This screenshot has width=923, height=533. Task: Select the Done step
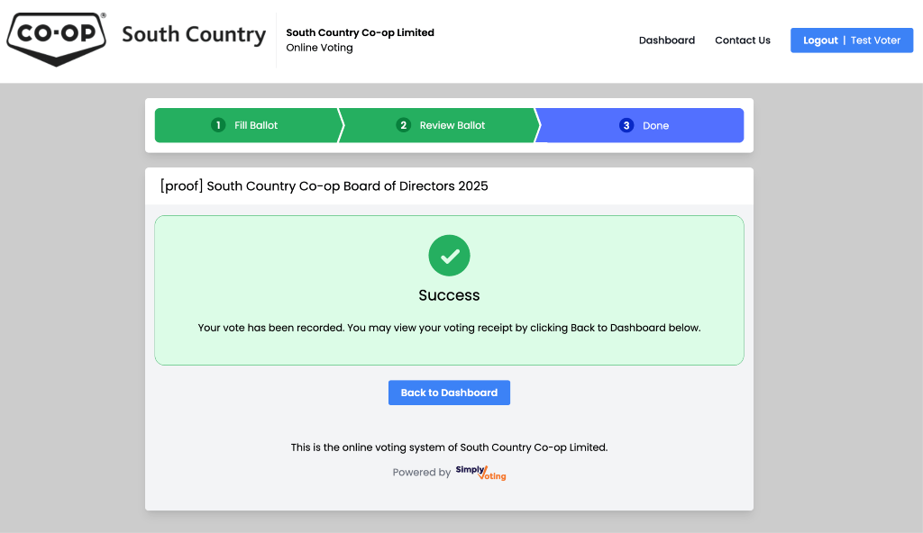[655, 125]
